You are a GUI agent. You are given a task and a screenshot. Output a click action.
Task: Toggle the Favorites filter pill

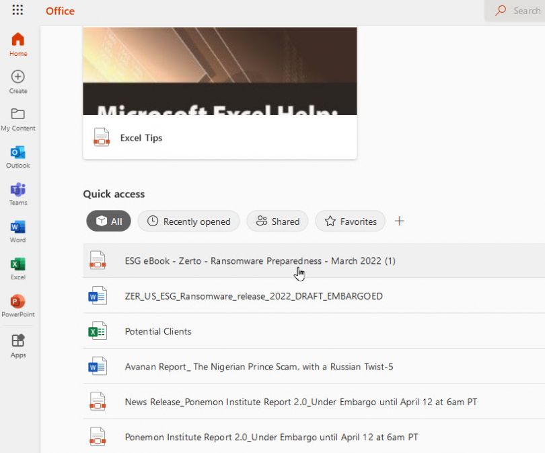point(350,221)
